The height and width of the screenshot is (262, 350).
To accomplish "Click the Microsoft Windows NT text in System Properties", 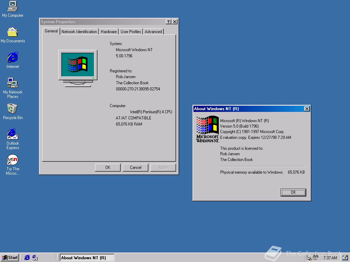I will [x=134, y=50].
